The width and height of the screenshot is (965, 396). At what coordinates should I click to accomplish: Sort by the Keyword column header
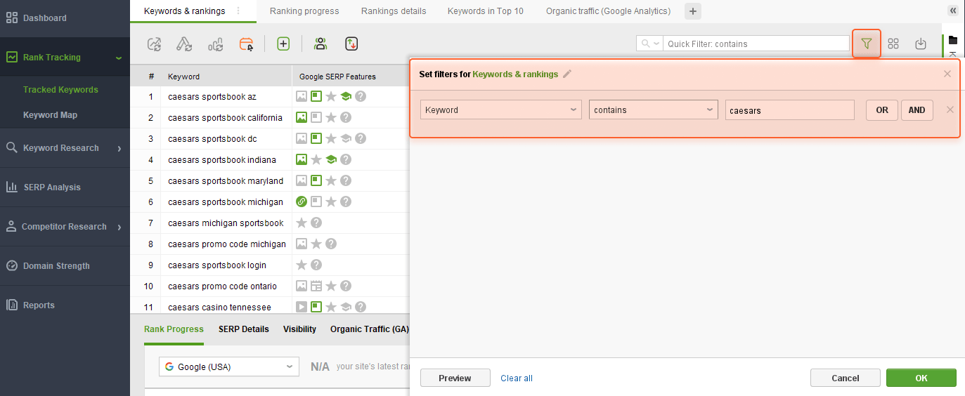[x=226, y=77]
